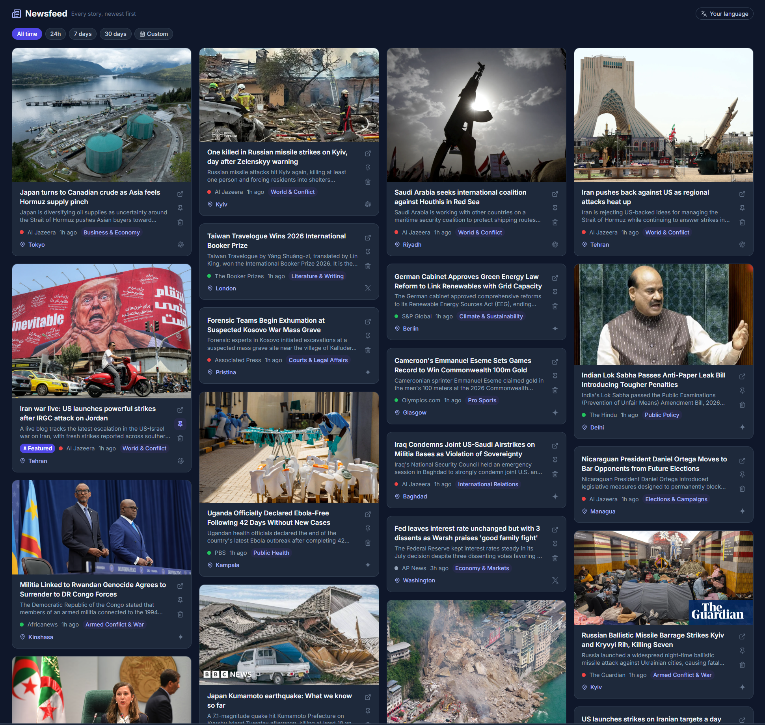Unpin the featured Iran war live story
Viewport: 765px width, 725px height.
tap(180, 424)
